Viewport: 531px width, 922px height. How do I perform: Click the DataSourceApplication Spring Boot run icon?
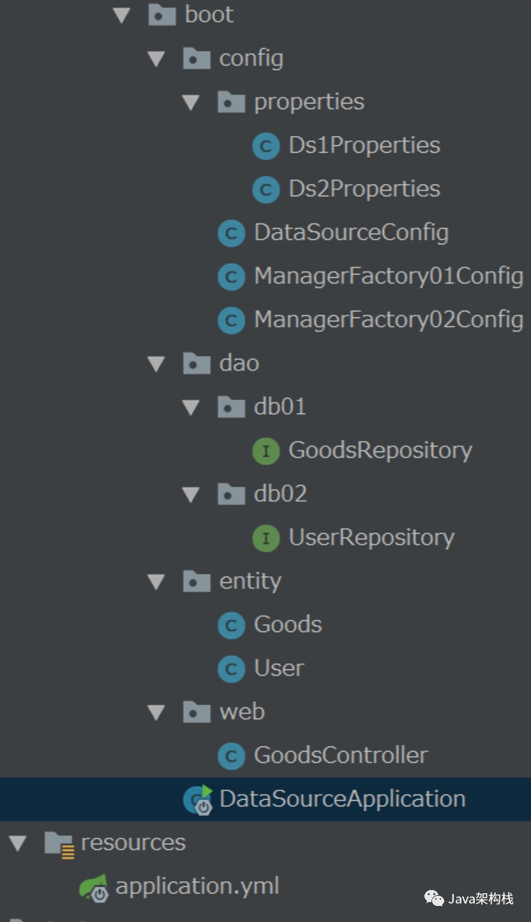pos(198,800)
